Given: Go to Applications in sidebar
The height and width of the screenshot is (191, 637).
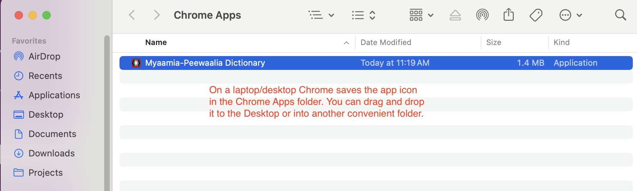Looking at the screenshot, I should (x=54, y=95).
